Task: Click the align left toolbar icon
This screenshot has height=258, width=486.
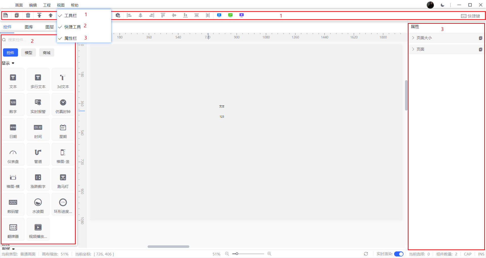Action: click(x=129, y=15)
